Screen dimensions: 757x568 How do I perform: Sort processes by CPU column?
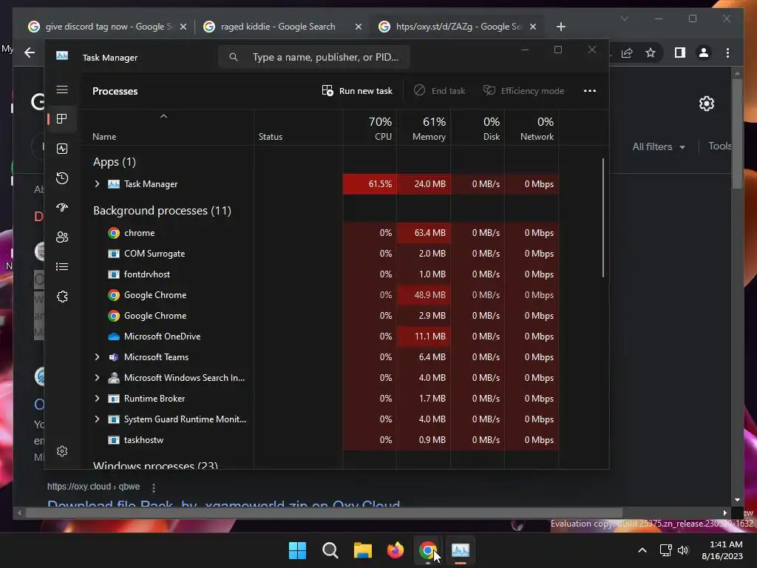(370, 128)
